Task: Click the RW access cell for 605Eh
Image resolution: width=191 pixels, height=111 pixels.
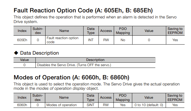Action: click(106, 40)
